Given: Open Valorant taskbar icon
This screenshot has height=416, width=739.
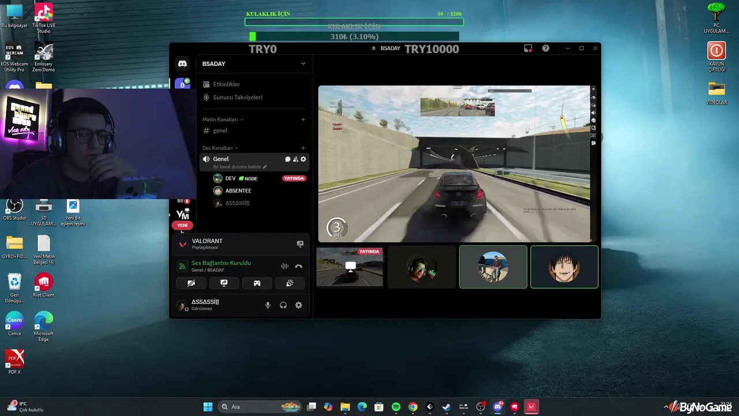Looking at the screenshot, I should (531, 407).
